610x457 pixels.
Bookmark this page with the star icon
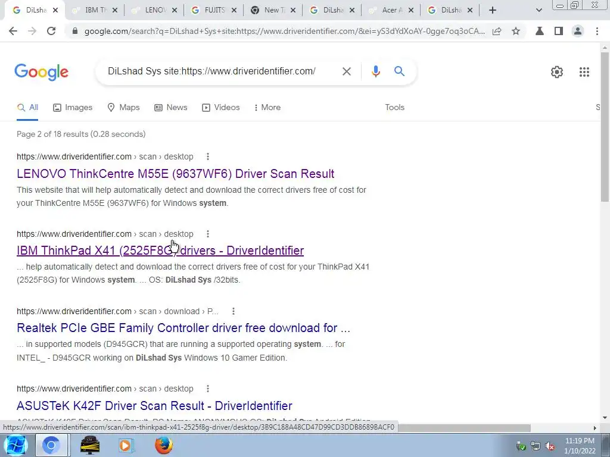pos(516,31)
